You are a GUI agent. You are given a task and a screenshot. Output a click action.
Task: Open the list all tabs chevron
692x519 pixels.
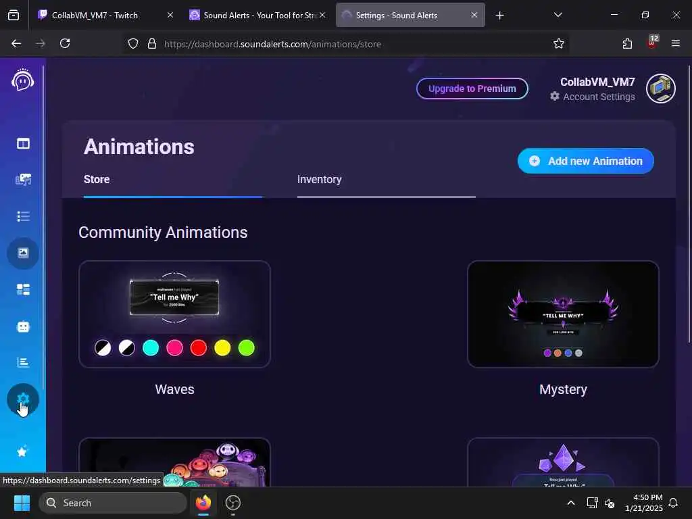(x=558, y=15)
